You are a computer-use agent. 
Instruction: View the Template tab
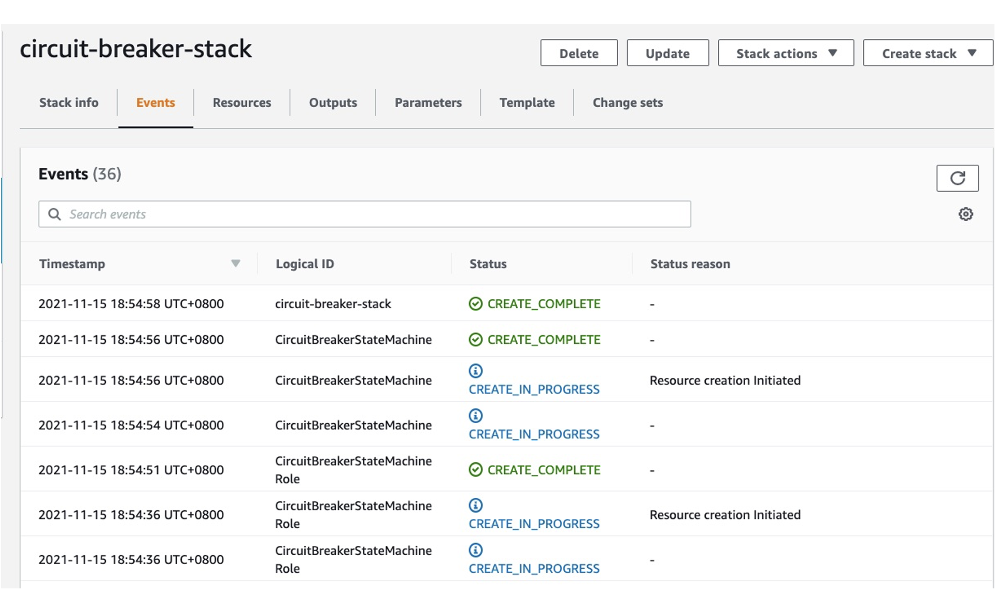pos(527,103)
